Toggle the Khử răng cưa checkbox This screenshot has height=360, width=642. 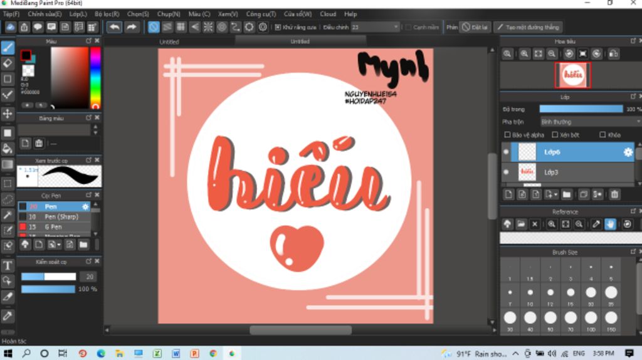(278, 28)
